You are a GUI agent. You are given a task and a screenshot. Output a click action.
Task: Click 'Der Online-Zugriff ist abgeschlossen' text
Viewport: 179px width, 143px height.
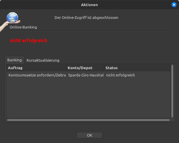pos(86,18)
